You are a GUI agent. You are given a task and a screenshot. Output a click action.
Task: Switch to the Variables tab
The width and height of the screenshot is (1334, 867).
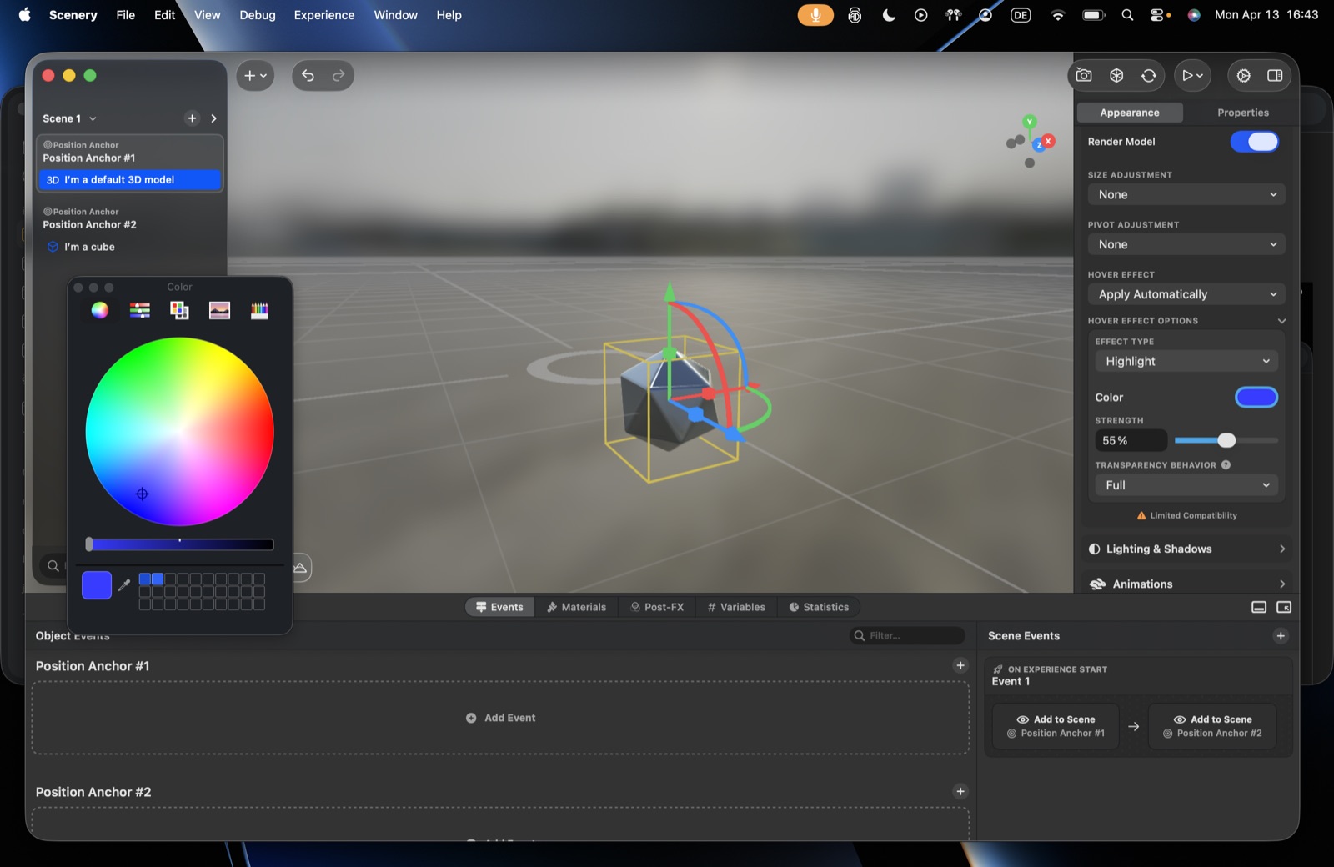(736, 607)
